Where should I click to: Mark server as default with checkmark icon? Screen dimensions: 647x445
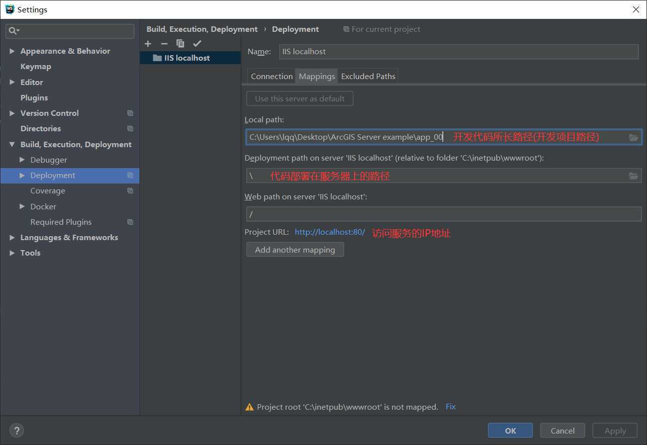tap(197, 44)
